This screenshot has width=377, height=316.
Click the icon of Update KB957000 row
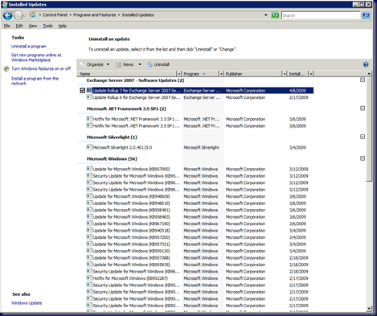[x=89, y=169]
